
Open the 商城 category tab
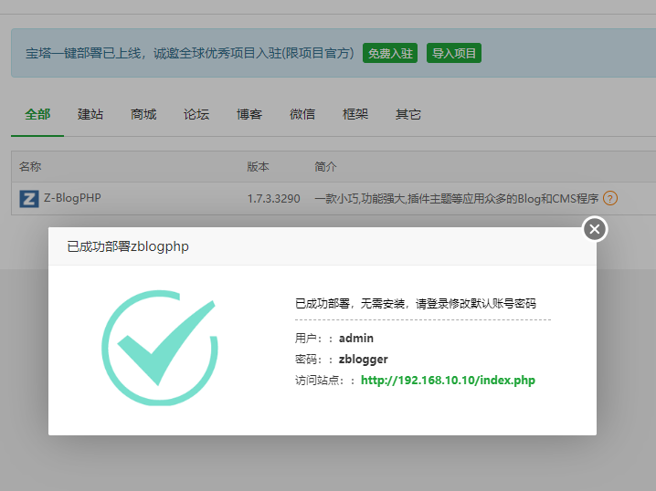(143, 114)
